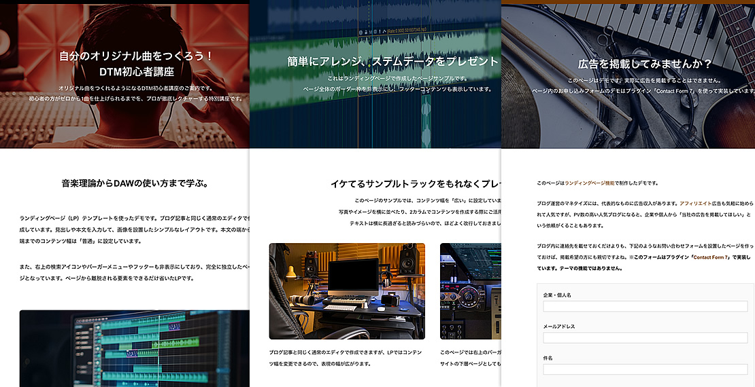
Task: Click the text これはランディングページで作成したページサンプルです。
Action: pyautogui.click(x=397, y=78)
